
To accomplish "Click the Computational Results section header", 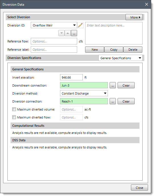I will tap(75, 126).
